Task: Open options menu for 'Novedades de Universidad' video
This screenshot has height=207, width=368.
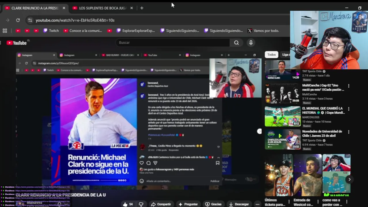Action: coord(349,132)
